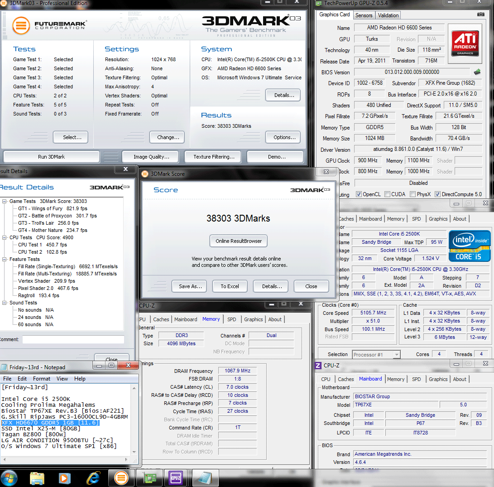
Task: Open the Graphics tab in the Mainboard CPU-Z window
Action: (x=438, y=379)
